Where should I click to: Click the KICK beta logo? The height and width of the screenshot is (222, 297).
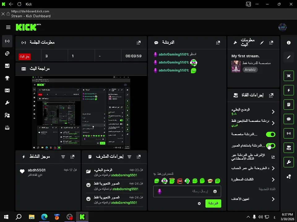coord(28,27)
